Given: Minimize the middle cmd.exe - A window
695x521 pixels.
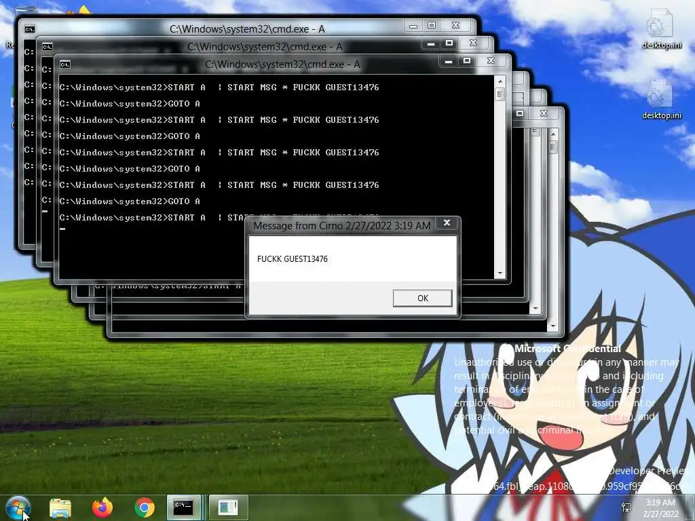Looking at the screenshot, I should (431, 43).
